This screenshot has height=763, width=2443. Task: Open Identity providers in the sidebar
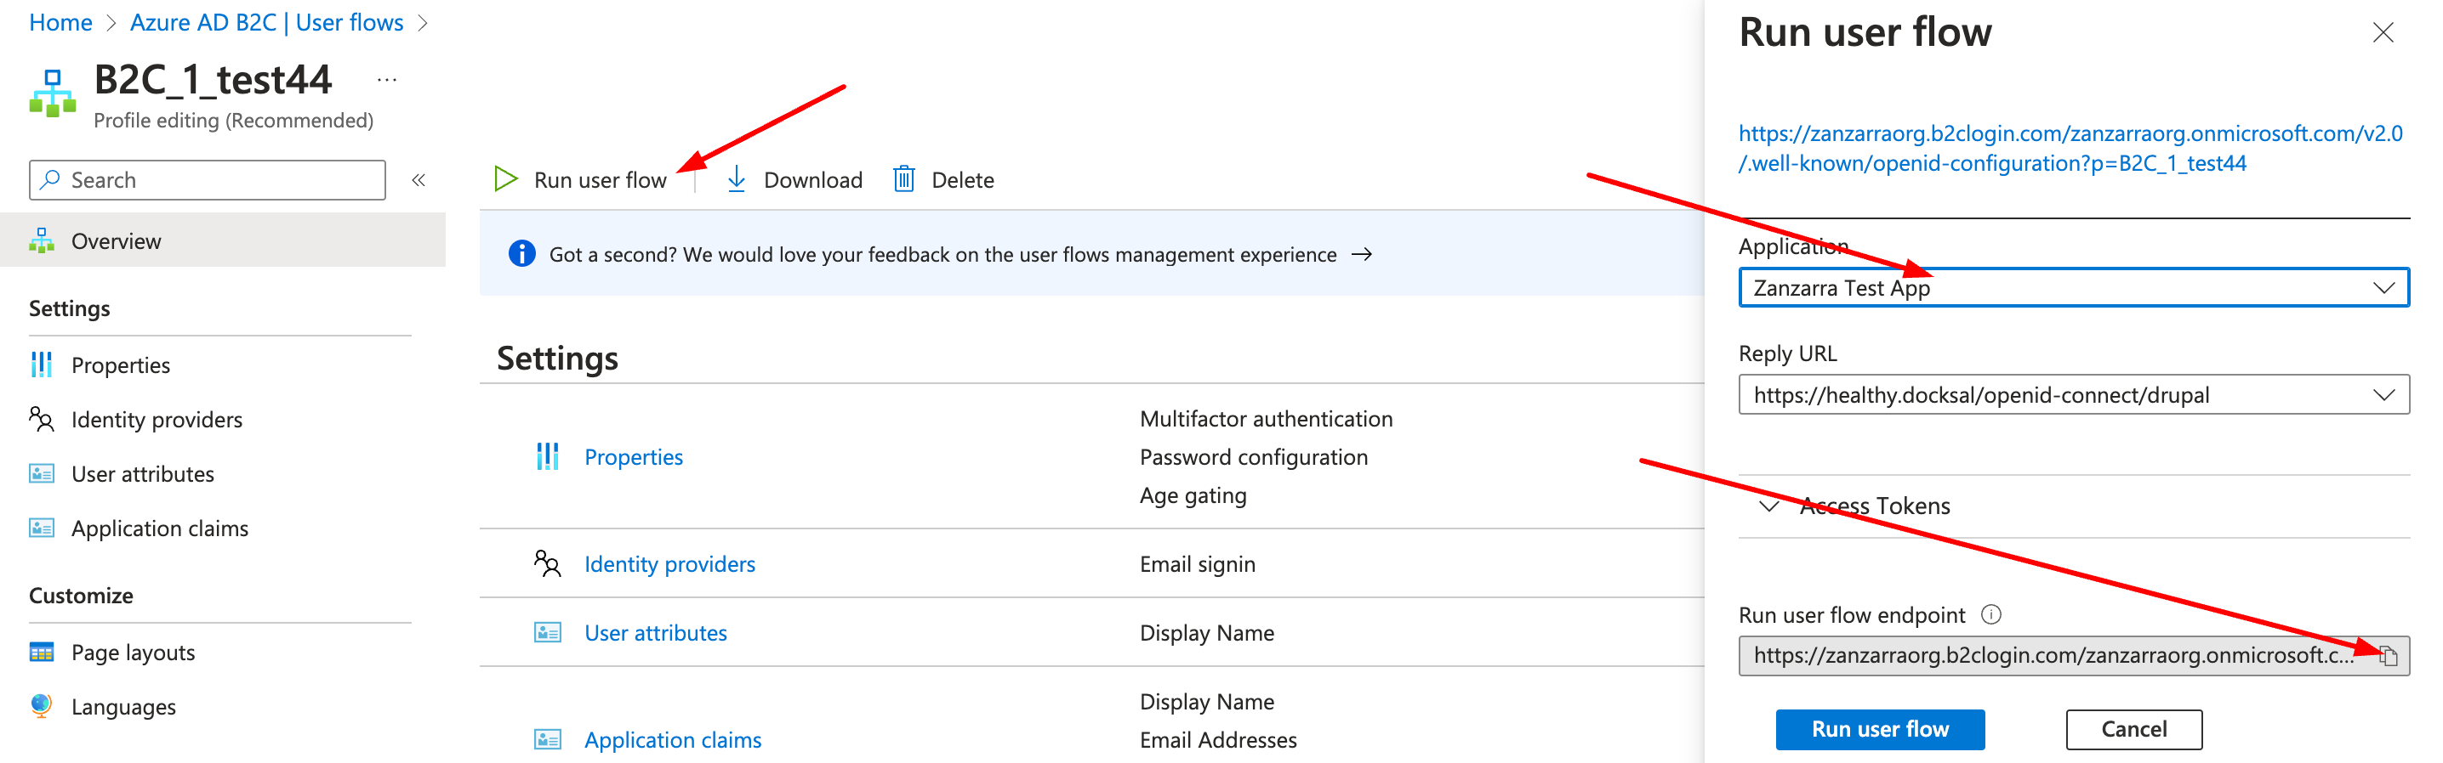pos(157,419)
